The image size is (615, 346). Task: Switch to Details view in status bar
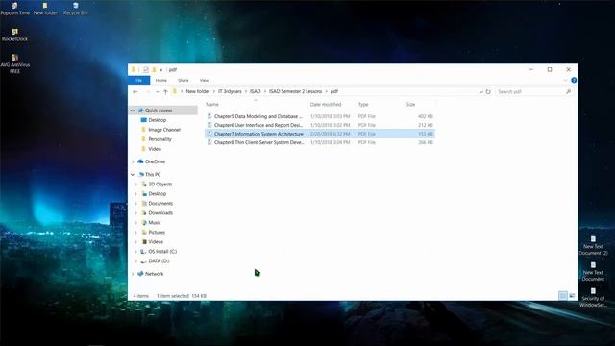pyautogui.click(x=563, y=296)
